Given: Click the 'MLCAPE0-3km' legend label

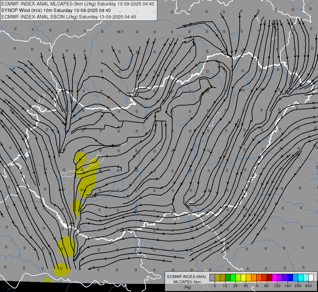Looking at the screenshot, I should click(x=187, y=282).
